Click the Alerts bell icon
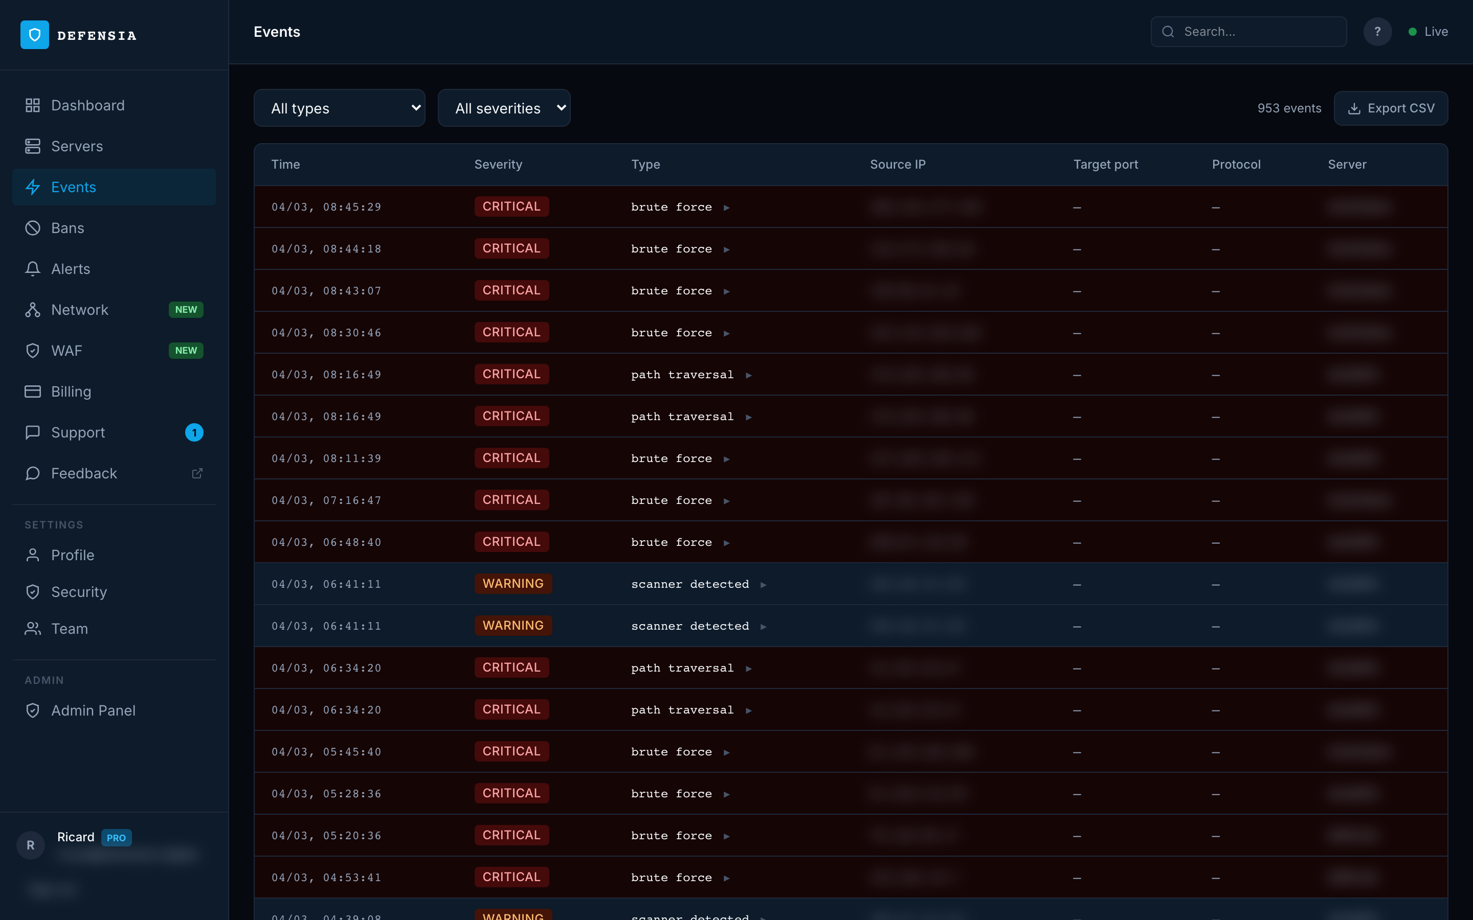Viewport: 1473px width, 920px height. point(33,269)
